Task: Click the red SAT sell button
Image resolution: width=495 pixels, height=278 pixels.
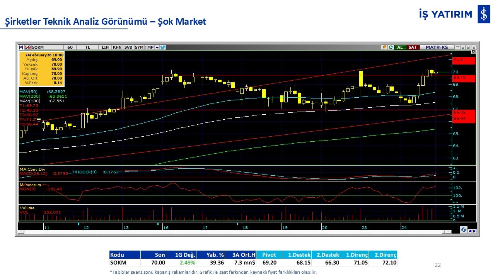Action: pyautogui.click(x=413, y=47)
